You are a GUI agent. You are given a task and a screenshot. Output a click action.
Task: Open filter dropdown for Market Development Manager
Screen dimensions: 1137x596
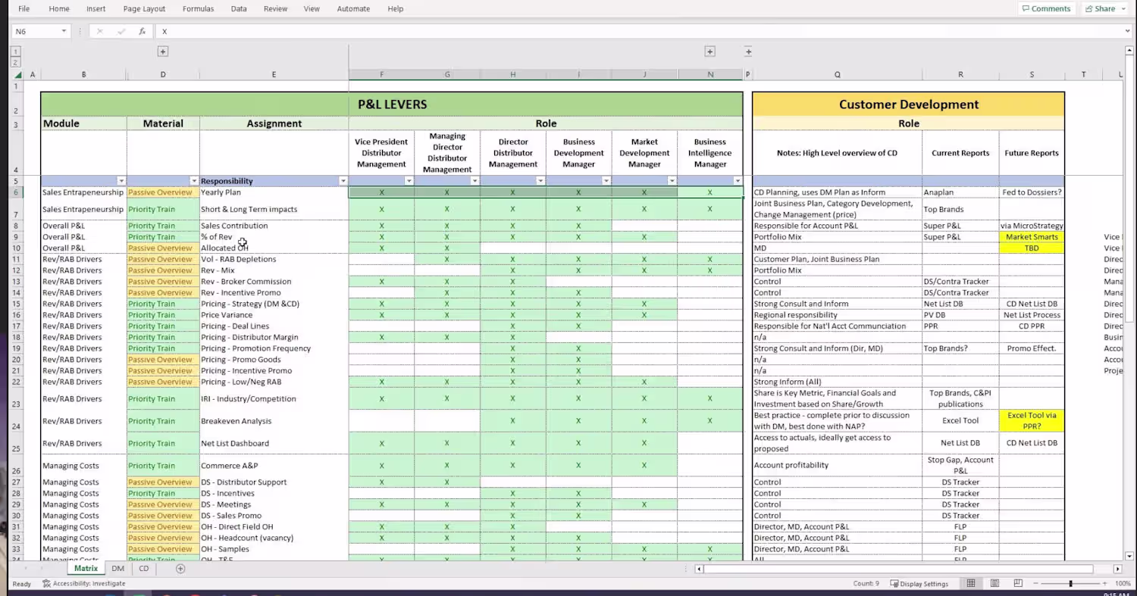coord(672,181)
